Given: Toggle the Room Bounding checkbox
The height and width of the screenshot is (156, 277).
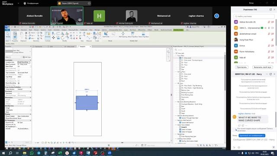Looking at the screenshot, I should [x=19, y=83].
